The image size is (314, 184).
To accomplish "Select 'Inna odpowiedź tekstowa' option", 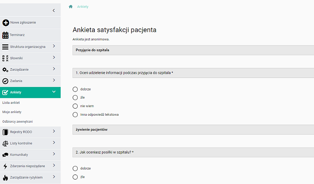I will click(x=75, y=114).
